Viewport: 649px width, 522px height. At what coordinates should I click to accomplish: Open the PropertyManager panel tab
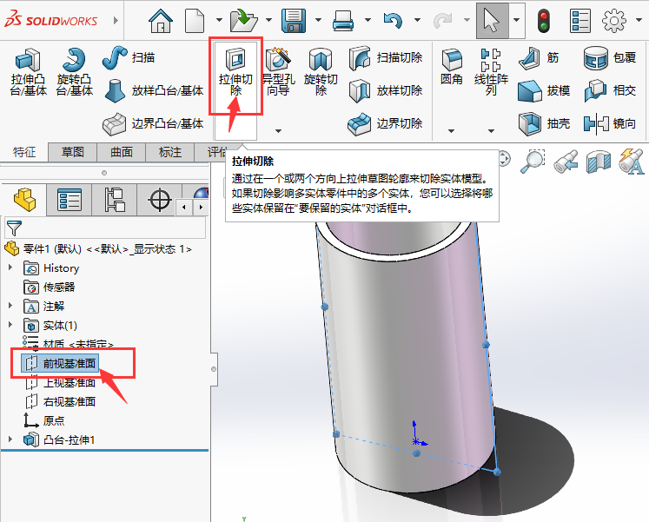(70, 200)
